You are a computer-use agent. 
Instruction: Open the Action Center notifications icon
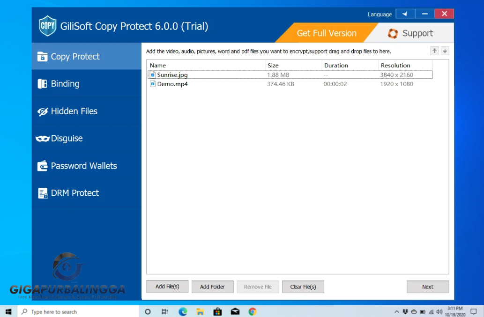[474, 312]
